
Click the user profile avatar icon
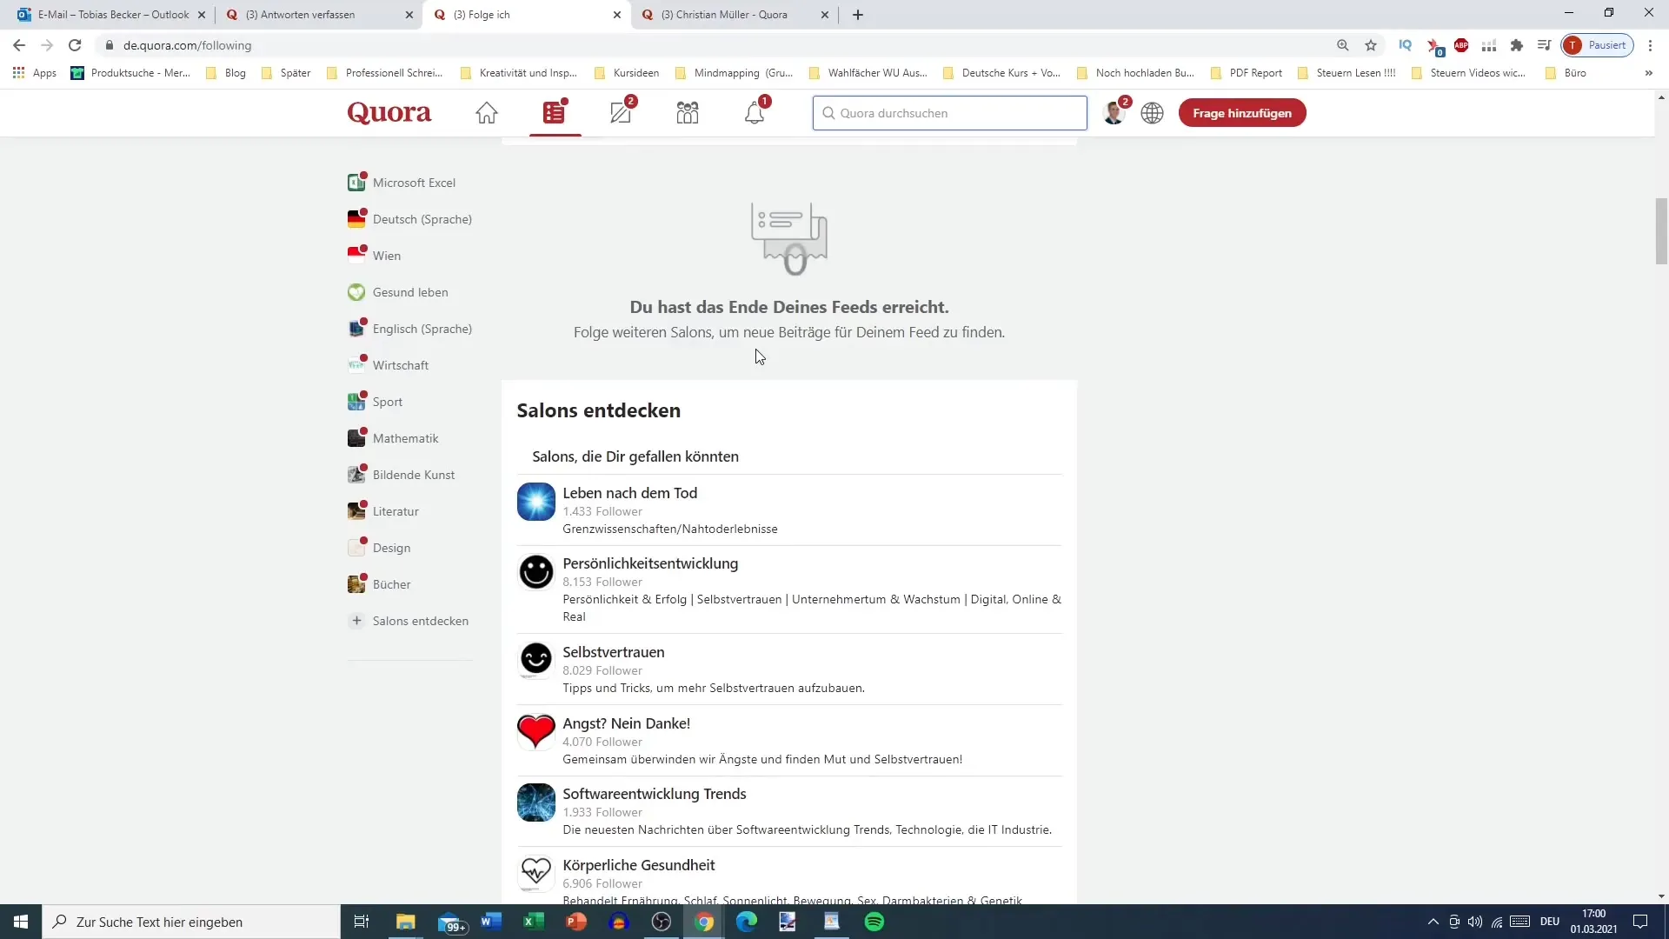pyautogui.click(x=1113, y=112)
